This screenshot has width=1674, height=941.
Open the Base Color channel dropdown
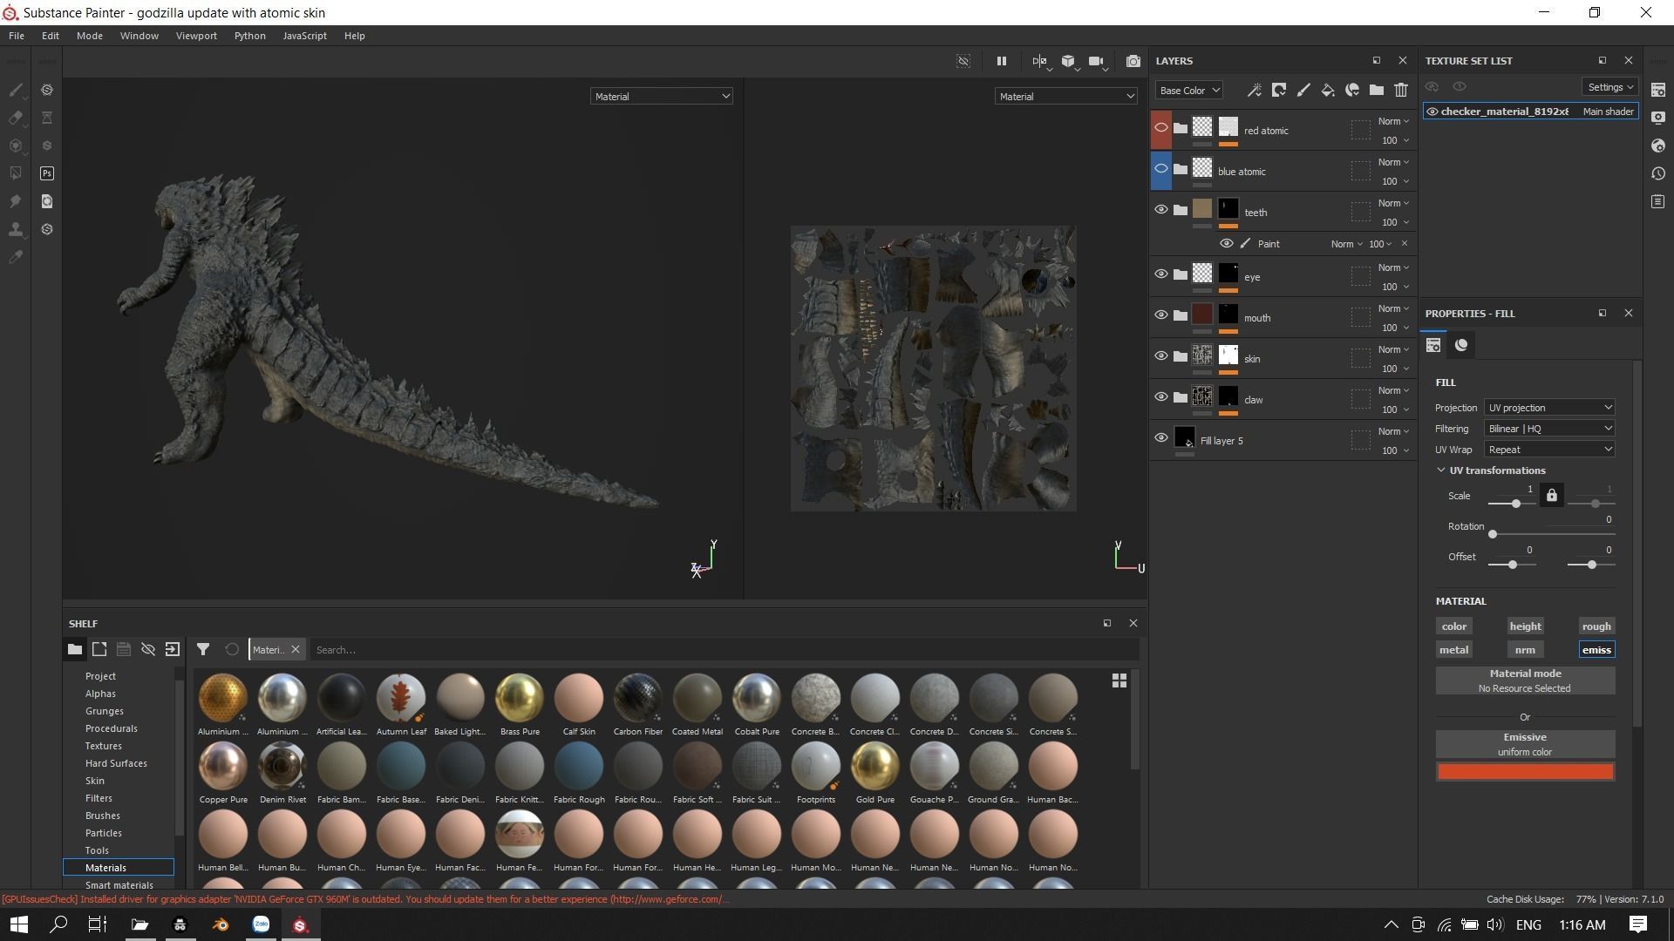pos(1188,91)
